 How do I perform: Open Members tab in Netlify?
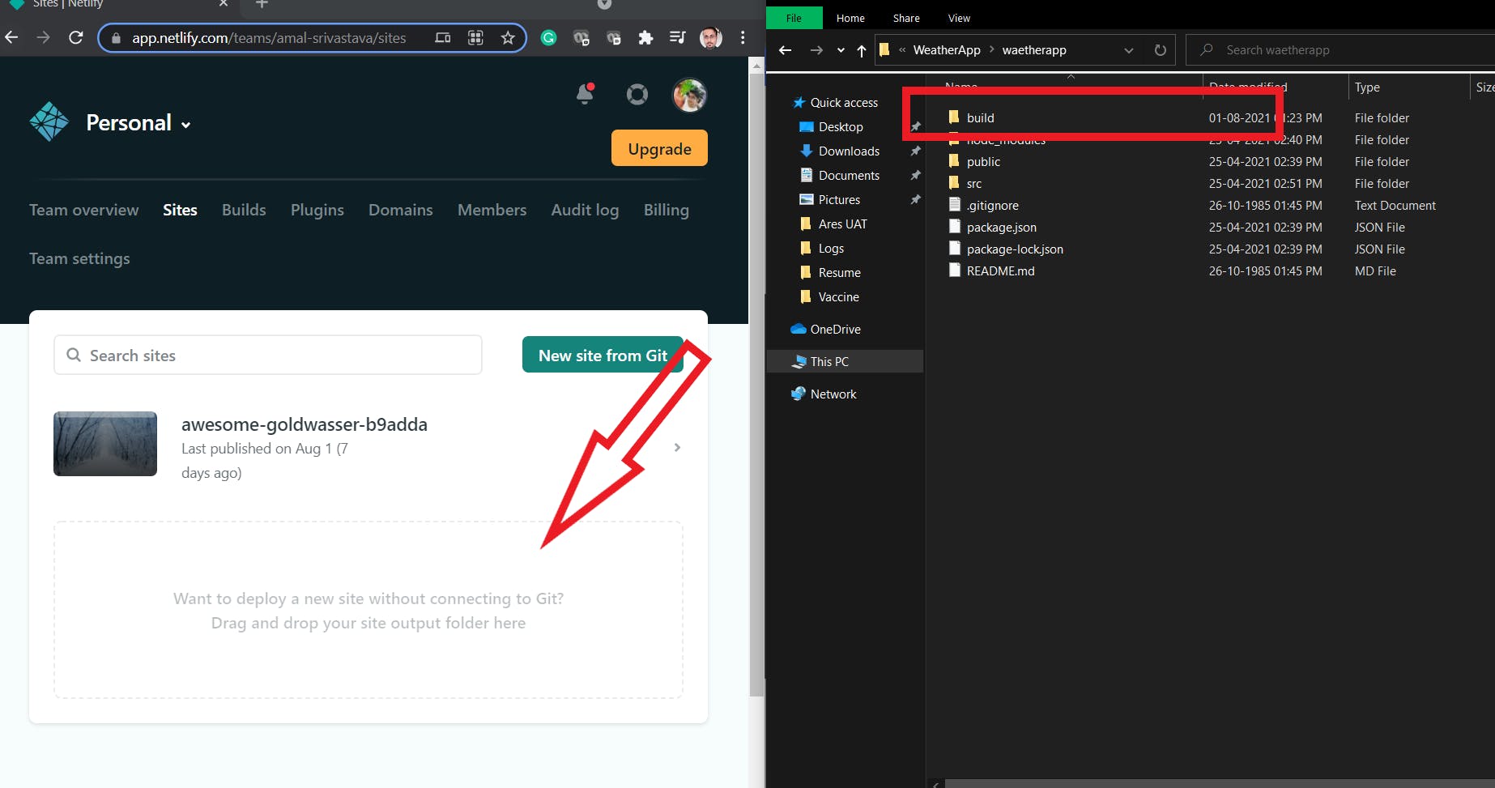coord(492,210)
